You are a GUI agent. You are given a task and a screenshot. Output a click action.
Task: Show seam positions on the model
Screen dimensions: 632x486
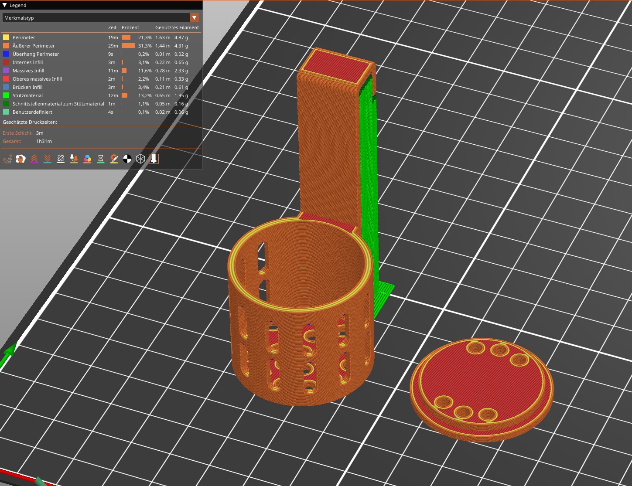60,159
